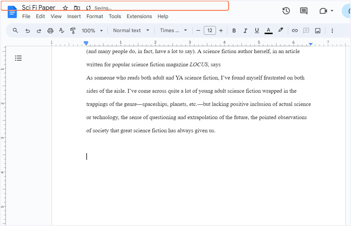This screenshot has height=226, width=351.
Task: Click the italic word LOCUS
Action: [199, 65]
